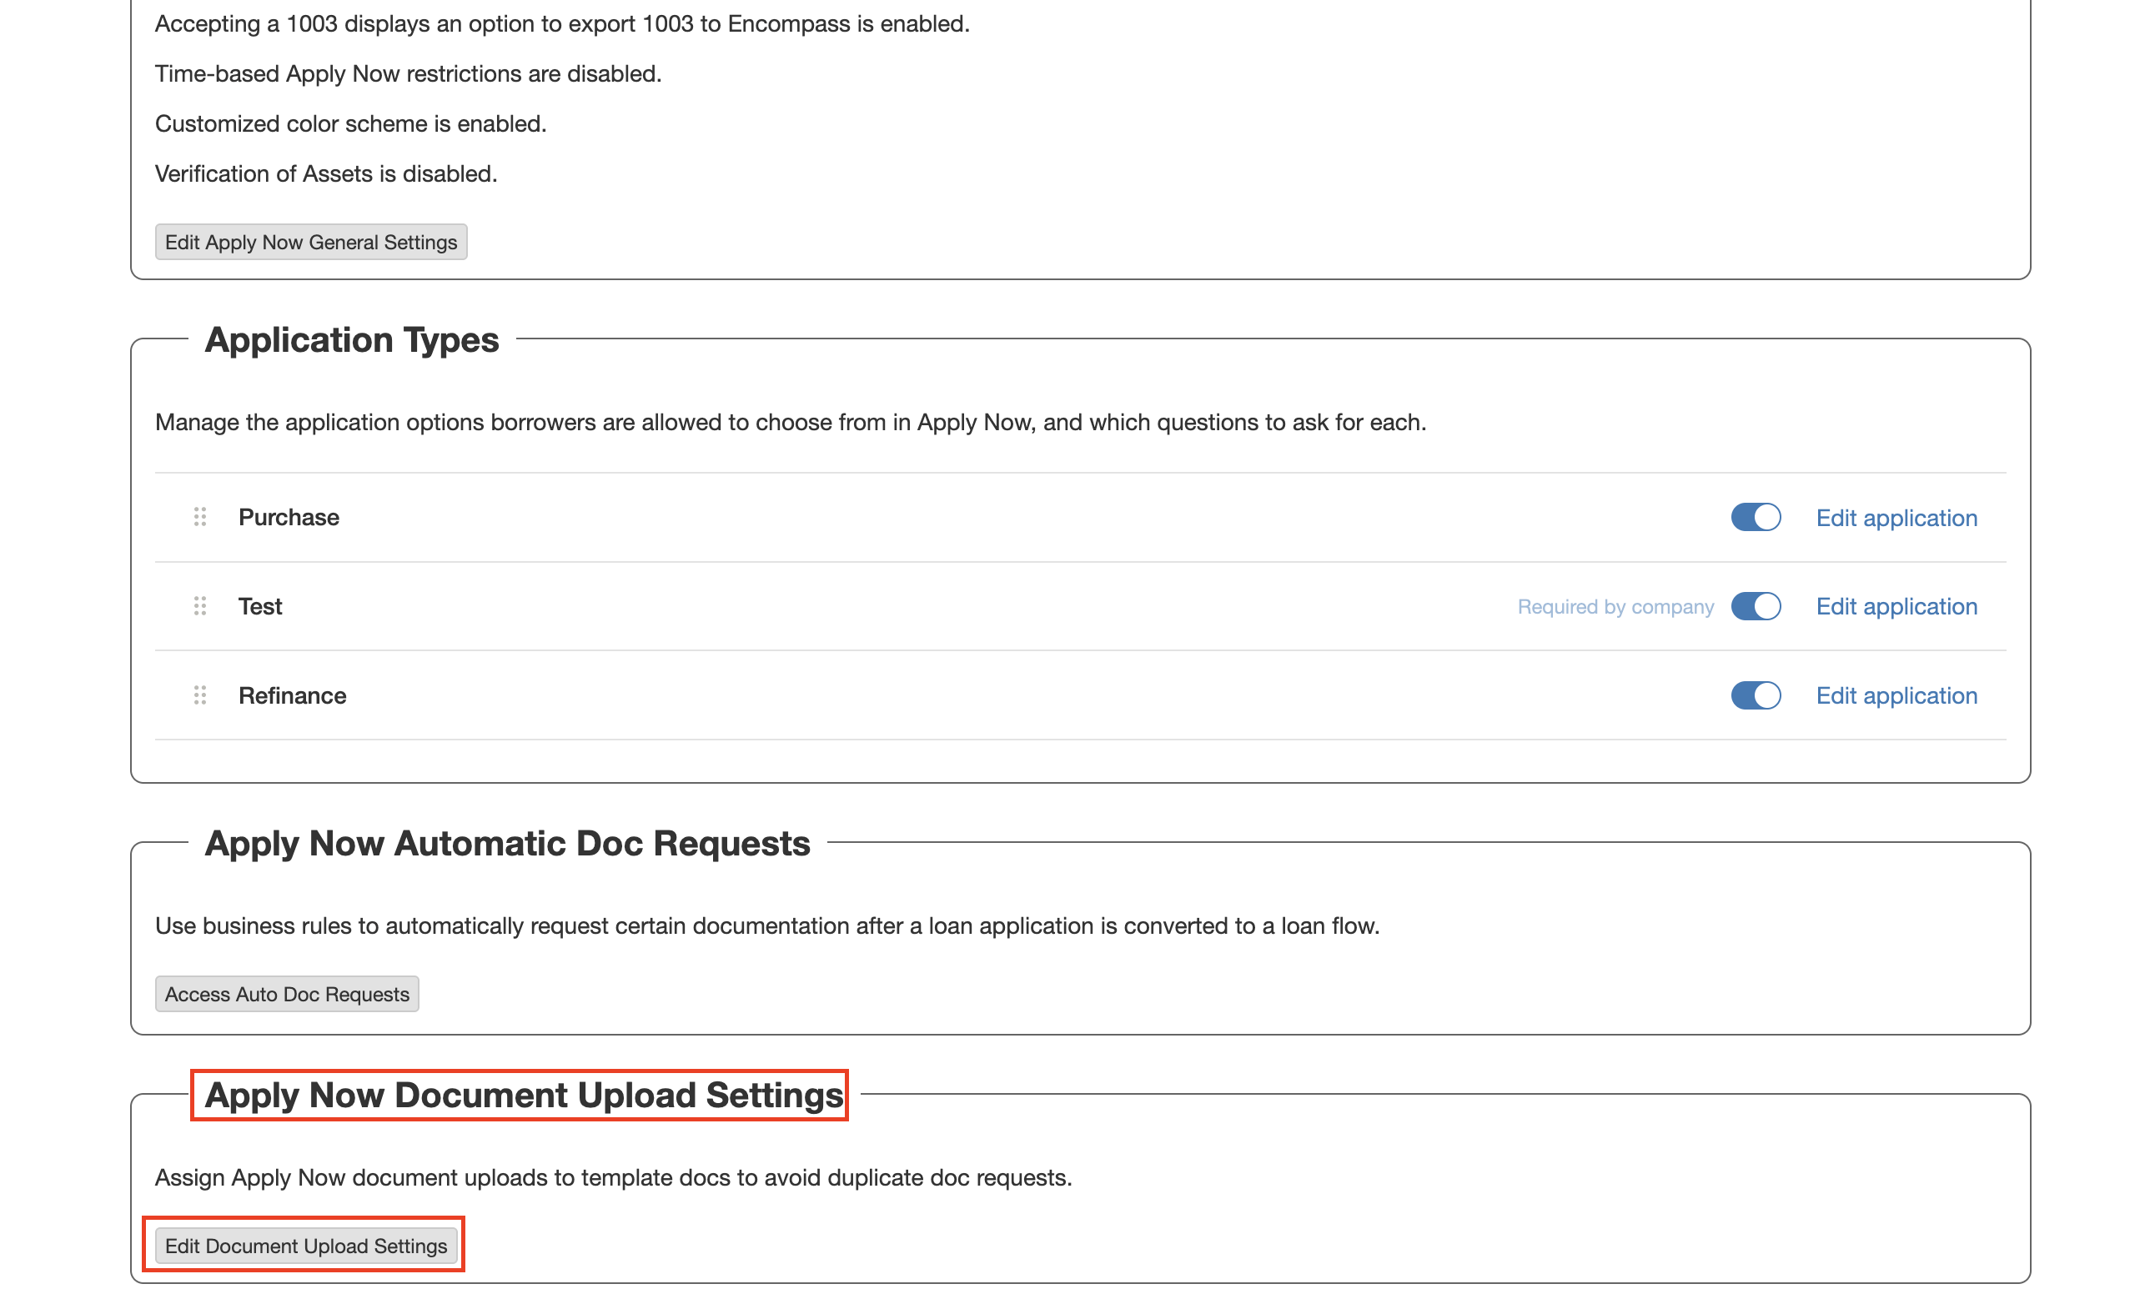Click the drag handle beside Purchase
The image size is (2135, 1304).
200,517
